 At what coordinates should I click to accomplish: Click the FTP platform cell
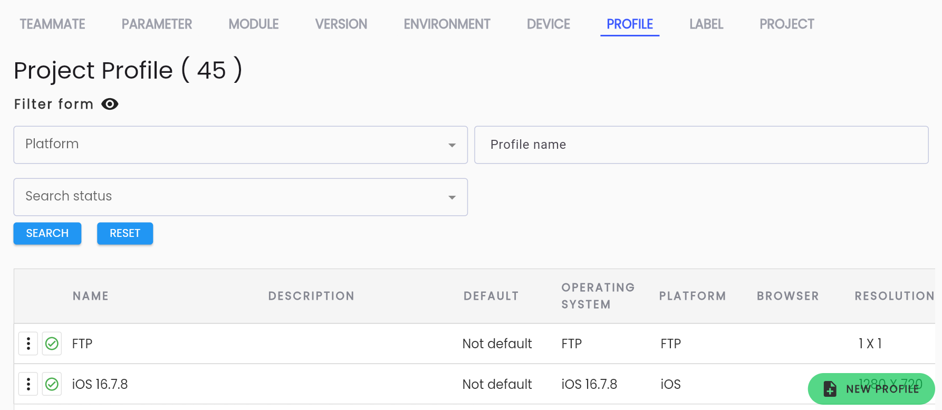[x=670, y=344]
